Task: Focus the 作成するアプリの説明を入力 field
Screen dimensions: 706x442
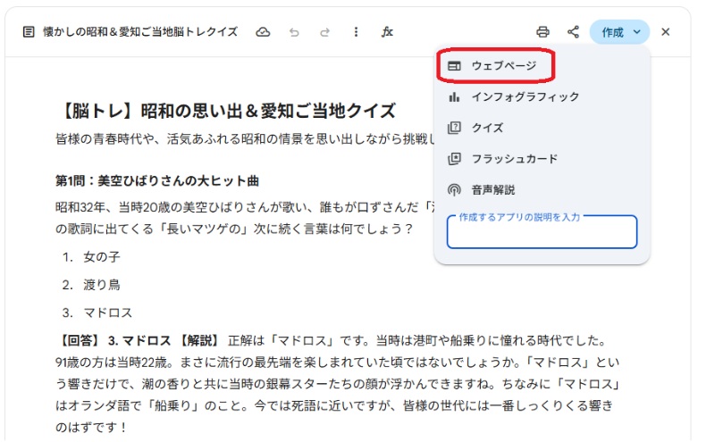Action: pyautogui.click(x=542, y=234)
